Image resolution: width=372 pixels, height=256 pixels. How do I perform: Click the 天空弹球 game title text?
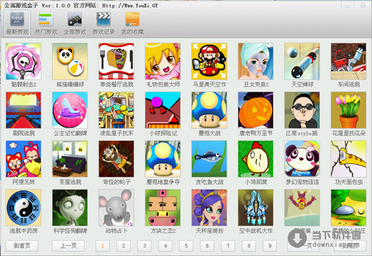click(x=303, y=84)
